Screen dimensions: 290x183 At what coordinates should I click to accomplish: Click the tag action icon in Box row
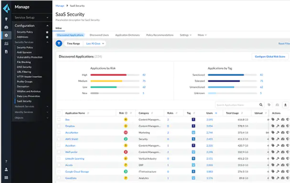tap(273, 120)
